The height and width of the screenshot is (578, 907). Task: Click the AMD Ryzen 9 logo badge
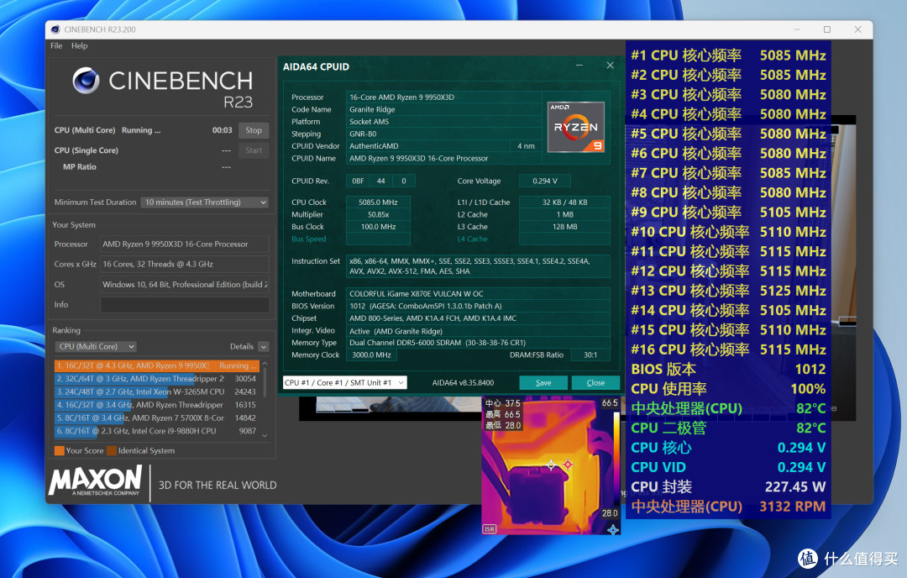click(575, 128)
